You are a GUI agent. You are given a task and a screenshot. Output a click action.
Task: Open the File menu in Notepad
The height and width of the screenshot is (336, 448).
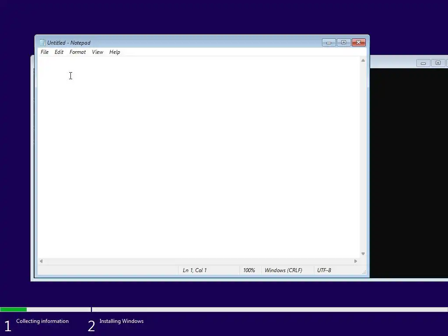(x=45, y=52)
